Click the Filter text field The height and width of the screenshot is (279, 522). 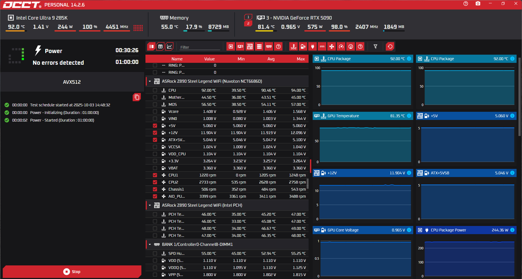pos(200,47)
